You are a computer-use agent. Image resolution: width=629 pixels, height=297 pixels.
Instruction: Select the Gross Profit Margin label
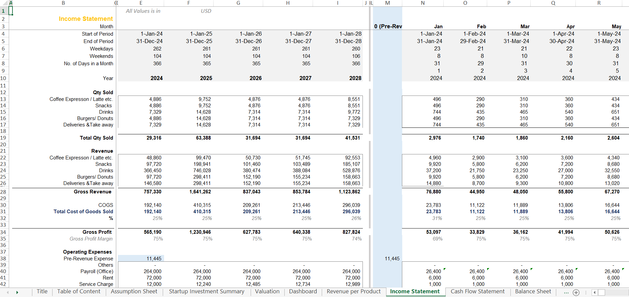[91, 239]
